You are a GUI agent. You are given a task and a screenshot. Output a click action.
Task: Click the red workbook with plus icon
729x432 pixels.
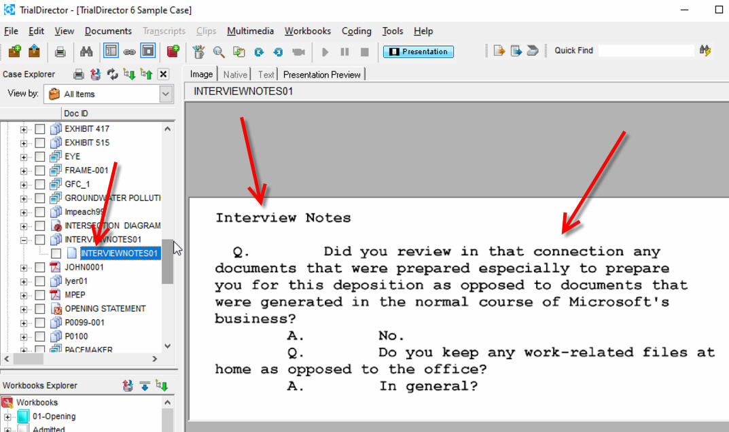click(x=173, y=51)
